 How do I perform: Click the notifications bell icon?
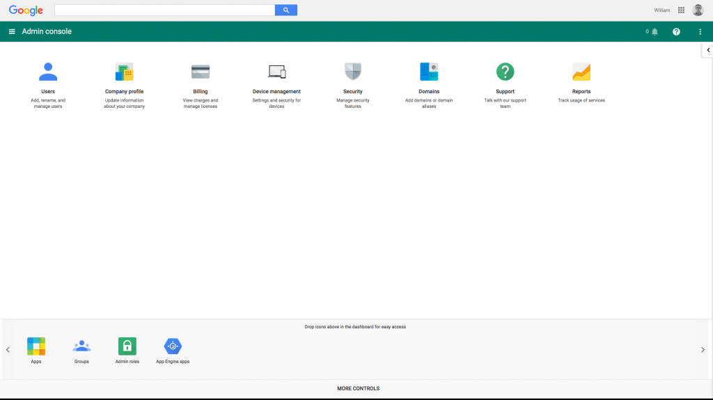pyautogui.click(x=655, y=32)
